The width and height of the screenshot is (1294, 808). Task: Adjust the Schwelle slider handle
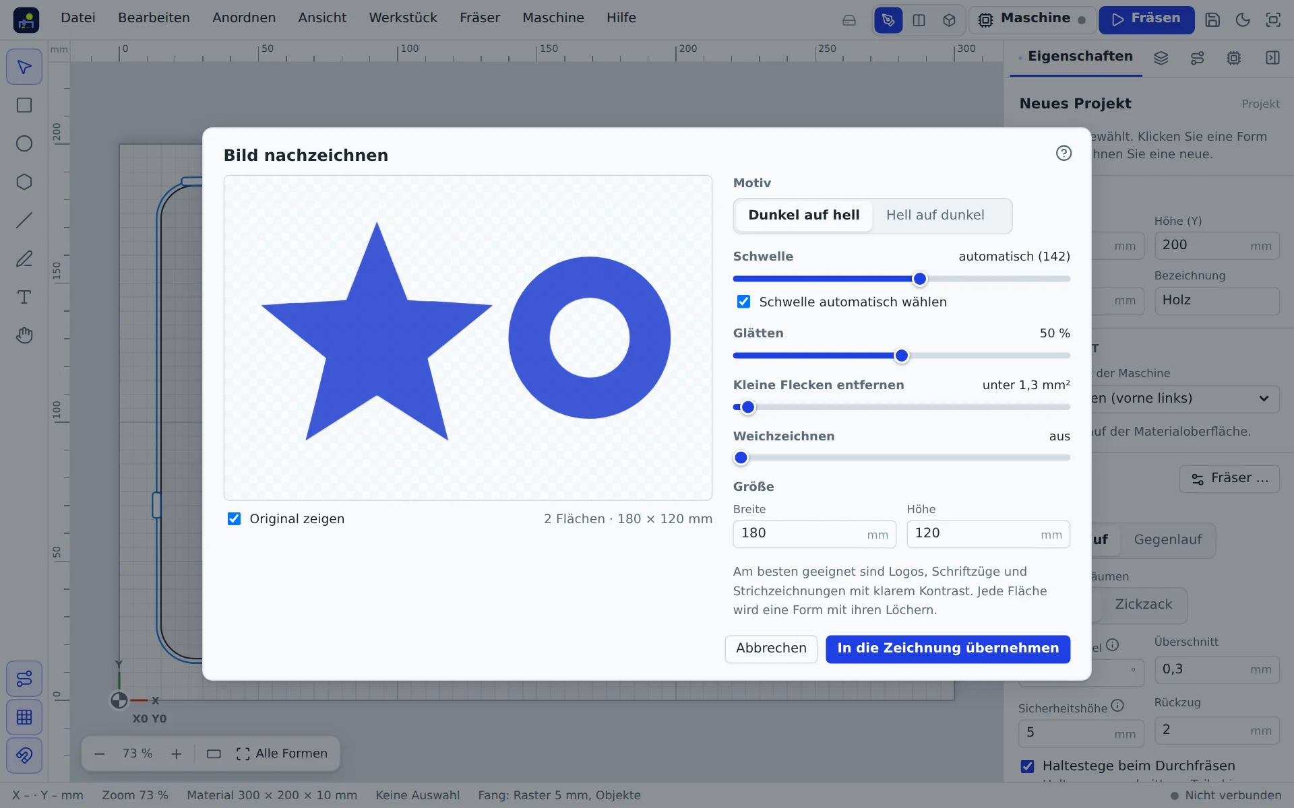pos(919,279)
